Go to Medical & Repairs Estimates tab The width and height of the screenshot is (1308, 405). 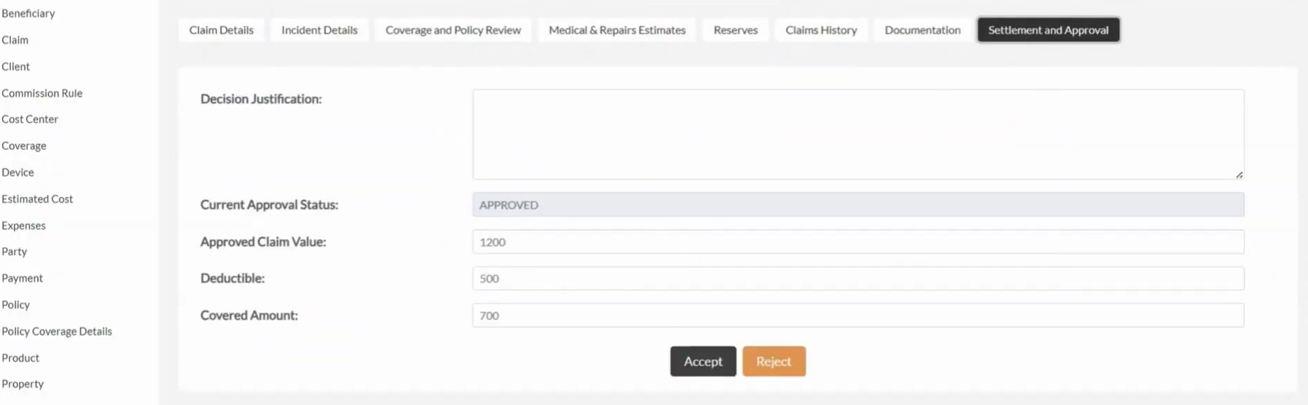[x=617, y=30]
